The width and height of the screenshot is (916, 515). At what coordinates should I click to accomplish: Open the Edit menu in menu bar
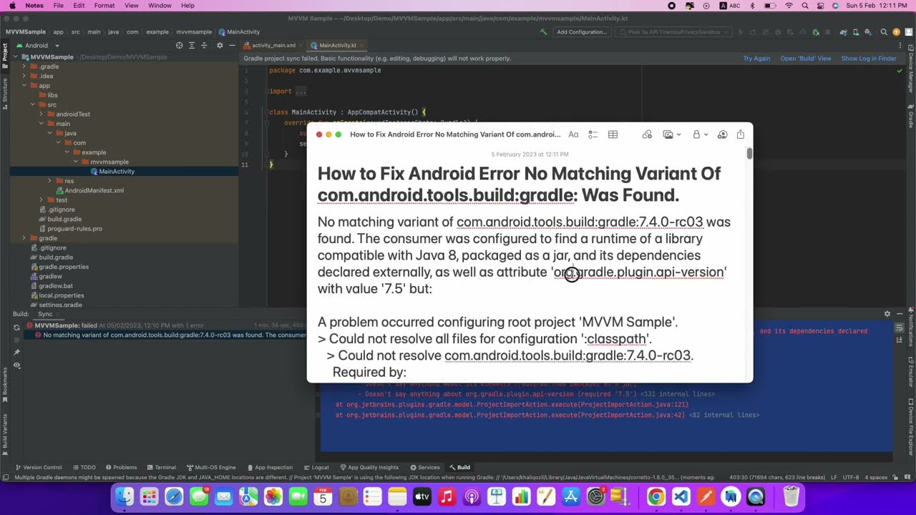[x=79, y=6]
